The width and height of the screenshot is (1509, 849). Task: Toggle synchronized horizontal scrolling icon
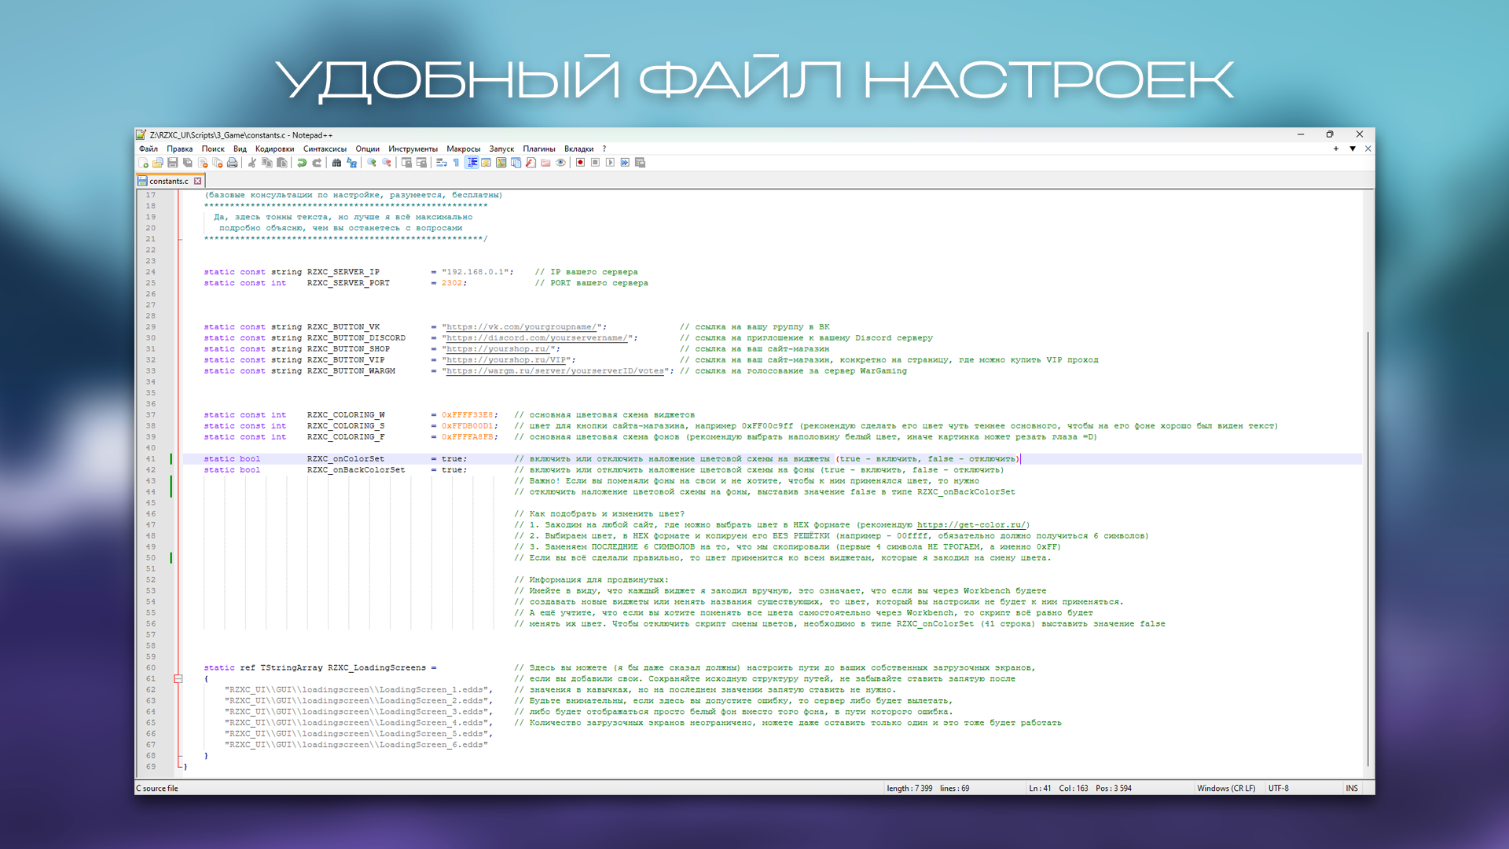point(421,163)
